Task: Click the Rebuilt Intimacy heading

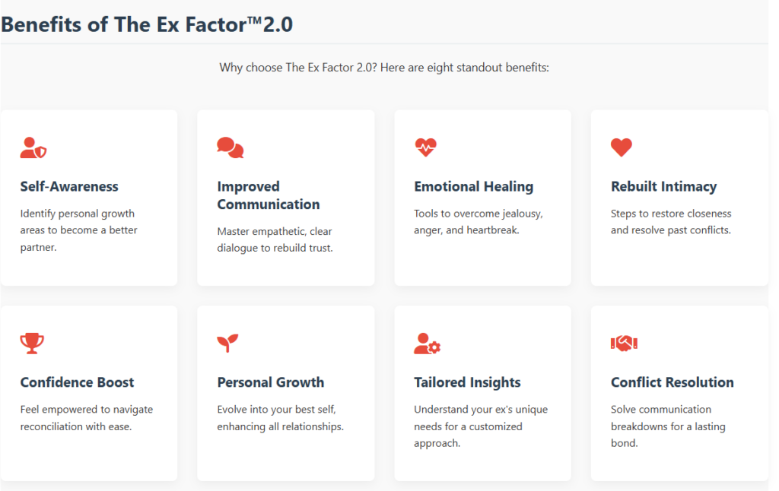Action: [x=663, y=186]
